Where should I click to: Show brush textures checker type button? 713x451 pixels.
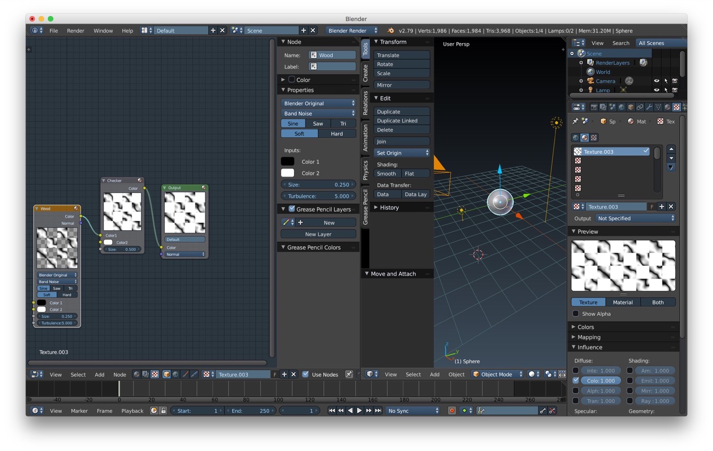(594, 138)
